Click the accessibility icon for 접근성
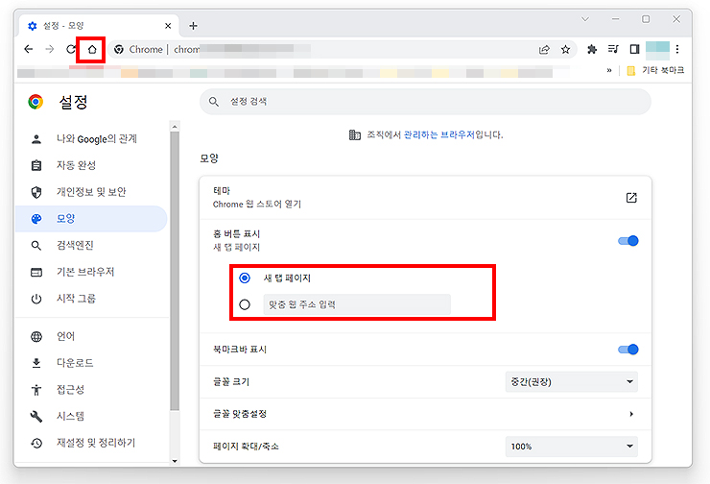 pos(36,390)
